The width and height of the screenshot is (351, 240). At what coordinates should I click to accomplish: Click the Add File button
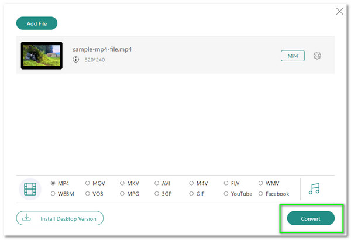(x=37, y=23)
